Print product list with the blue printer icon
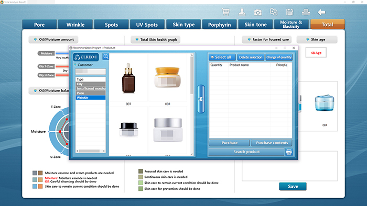Viewport: 367px width, 206px height. 289,152
